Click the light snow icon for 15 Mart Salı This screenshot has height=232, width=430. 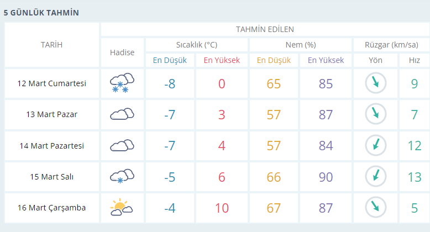click(x=122, y=176)
